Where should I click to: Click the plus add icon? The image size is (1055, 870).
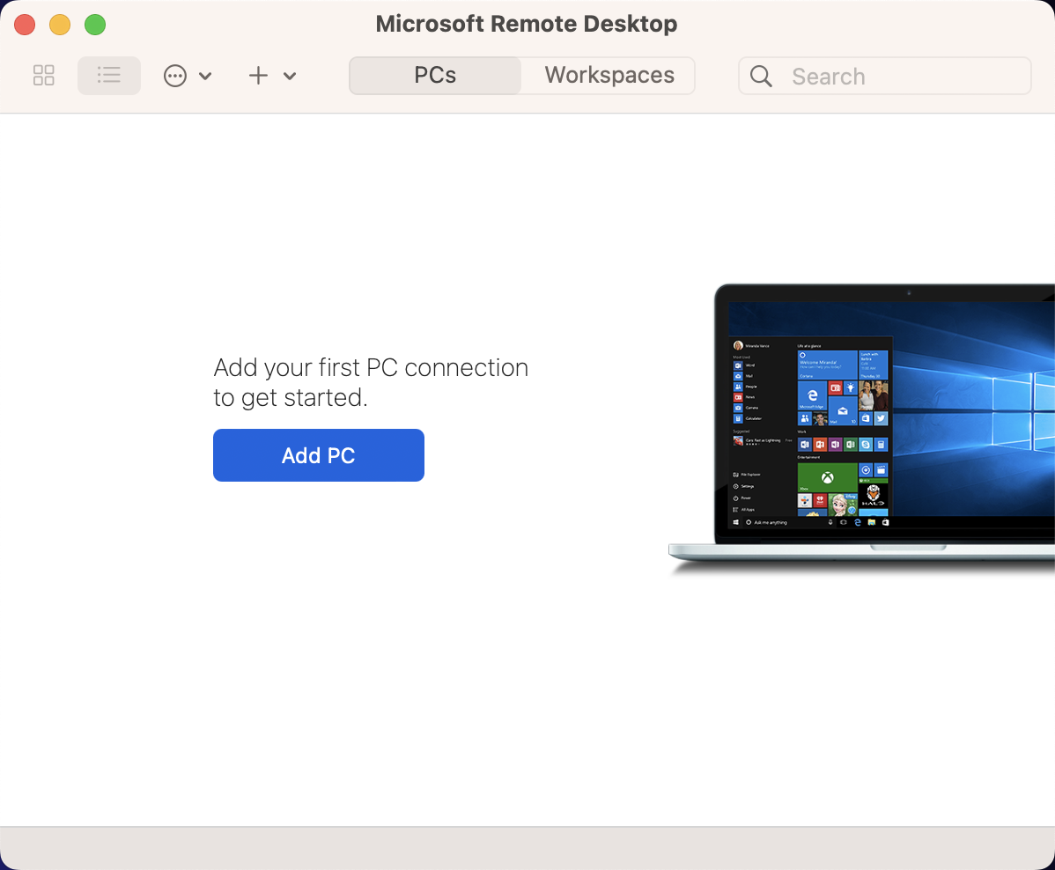click(258, 76)
